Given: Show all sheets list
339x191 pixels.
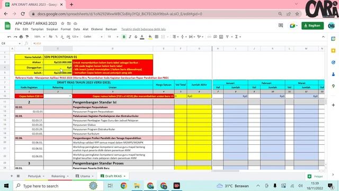Looking at the screenshot, I should pos(18,176).
